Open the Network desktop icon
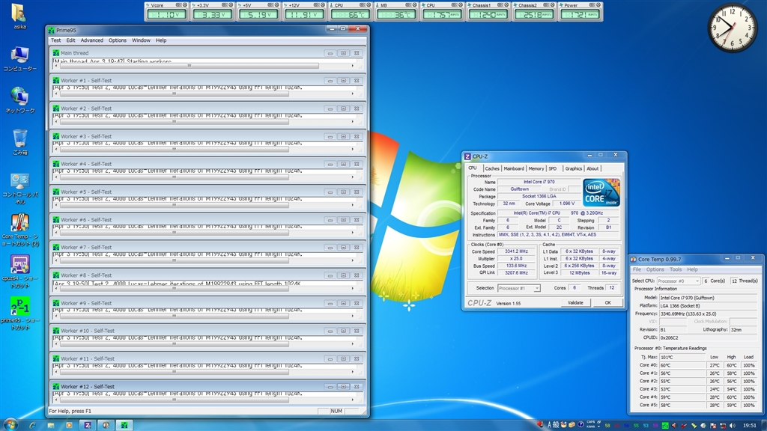767x431 pixels. point(19,97)
